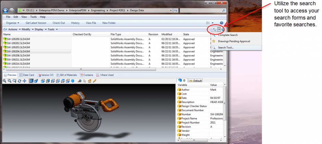Viewport: 322px width, 144px height.
Task: Click the back navigation arrow
Action: [x=5, y=11]
